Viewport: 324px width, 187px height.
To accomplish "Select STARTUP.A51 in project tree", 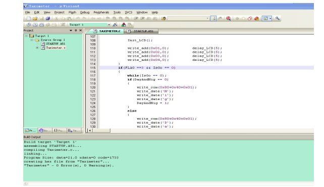I will coord(56,44).
